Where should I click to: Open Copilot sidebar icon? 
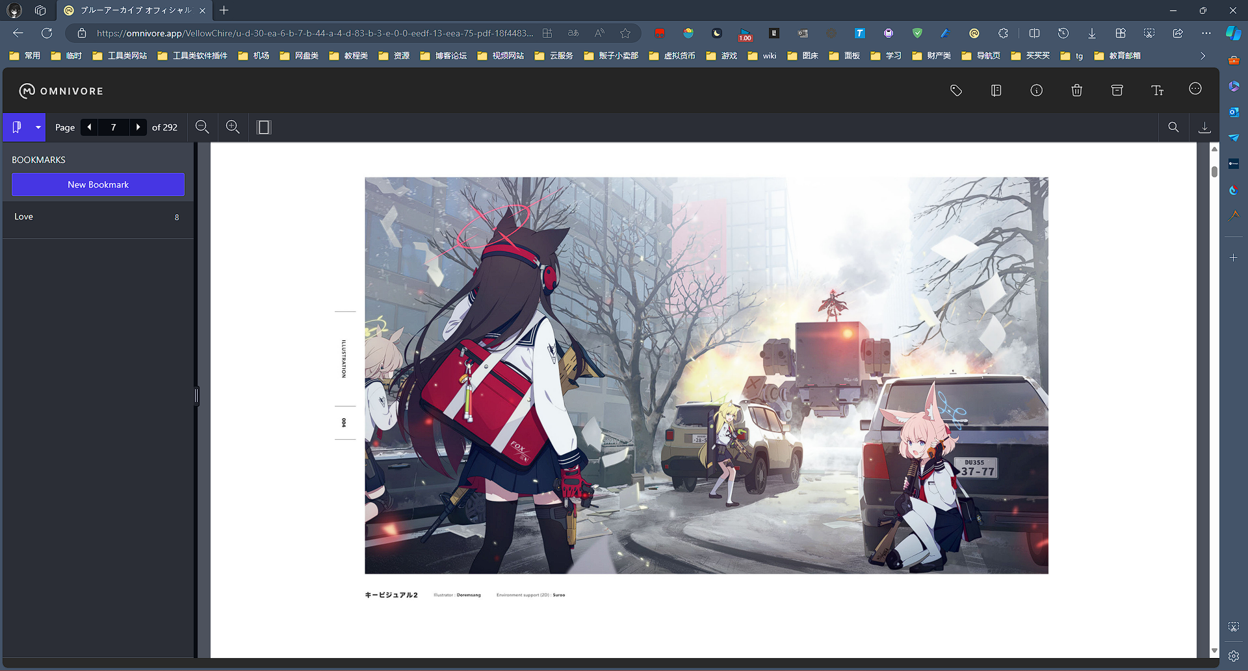(x=1233, y=33)
